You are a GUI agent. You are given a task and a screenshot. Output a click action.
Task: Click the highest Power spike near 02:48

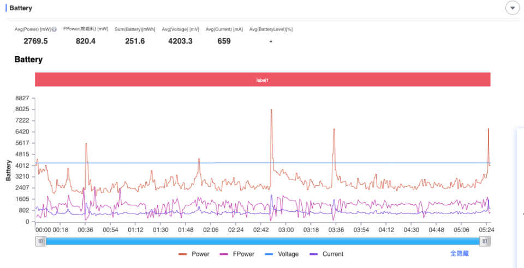click(271, 110)
